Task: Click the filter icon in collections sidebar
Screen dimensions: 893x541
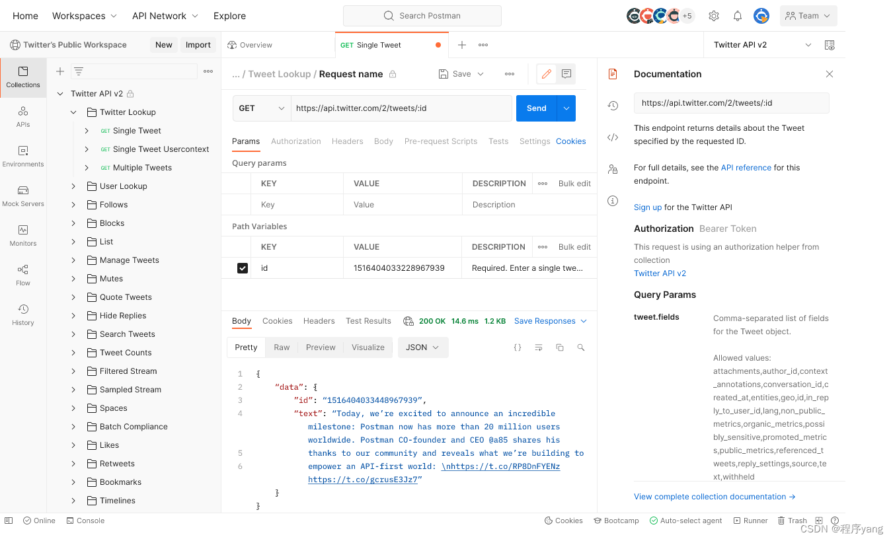Action: (79, 71)
